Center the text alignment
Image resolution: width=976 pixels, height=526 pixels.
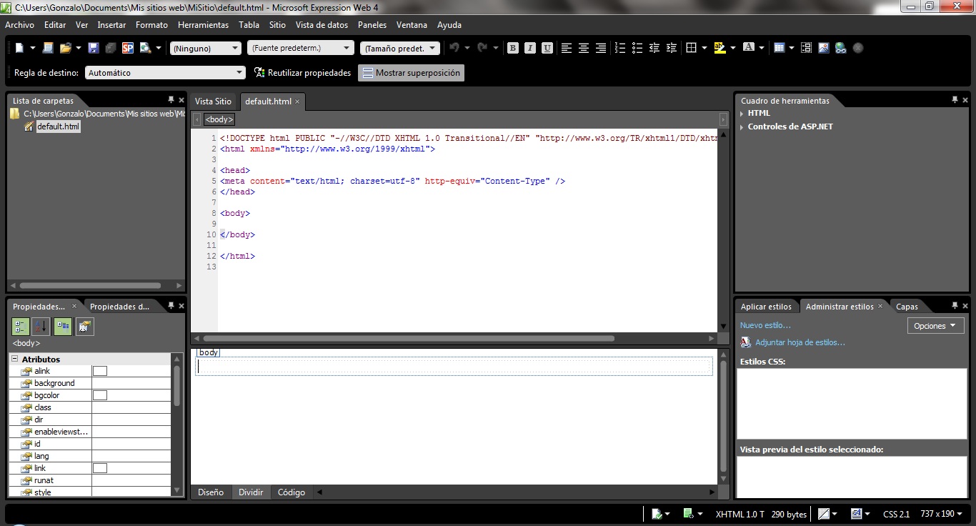coord(584,48)
